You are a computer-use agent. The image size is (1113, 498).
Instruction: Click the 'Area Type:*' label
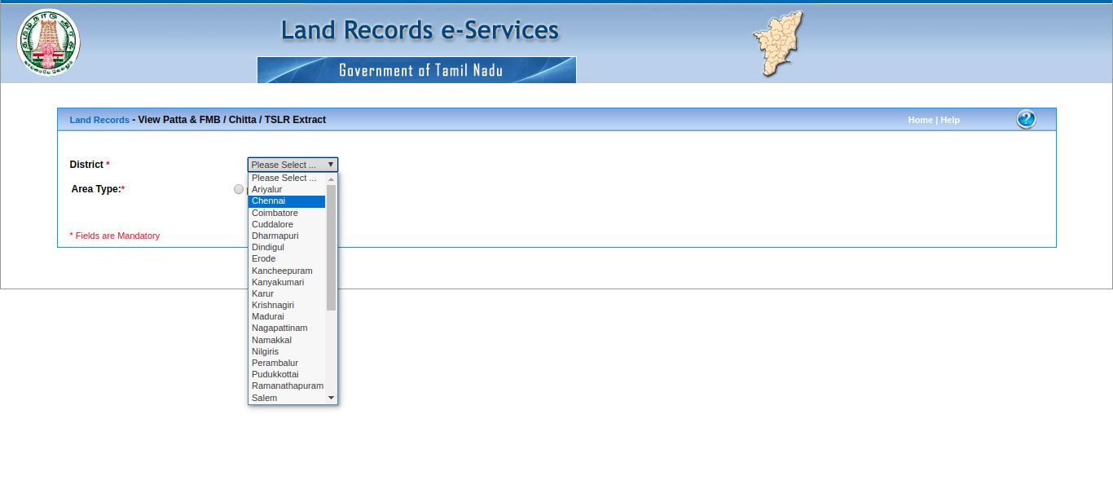pyautogui.click(x=98, y=189)
